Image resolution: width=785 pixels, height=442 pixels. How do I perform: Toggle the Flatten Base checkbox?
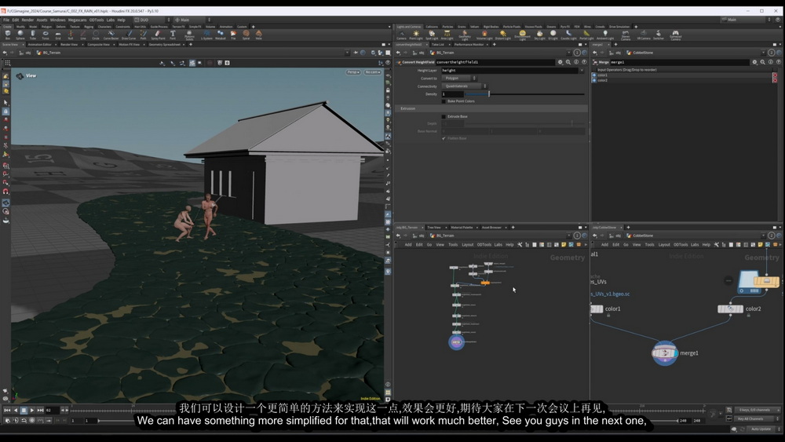444,138
